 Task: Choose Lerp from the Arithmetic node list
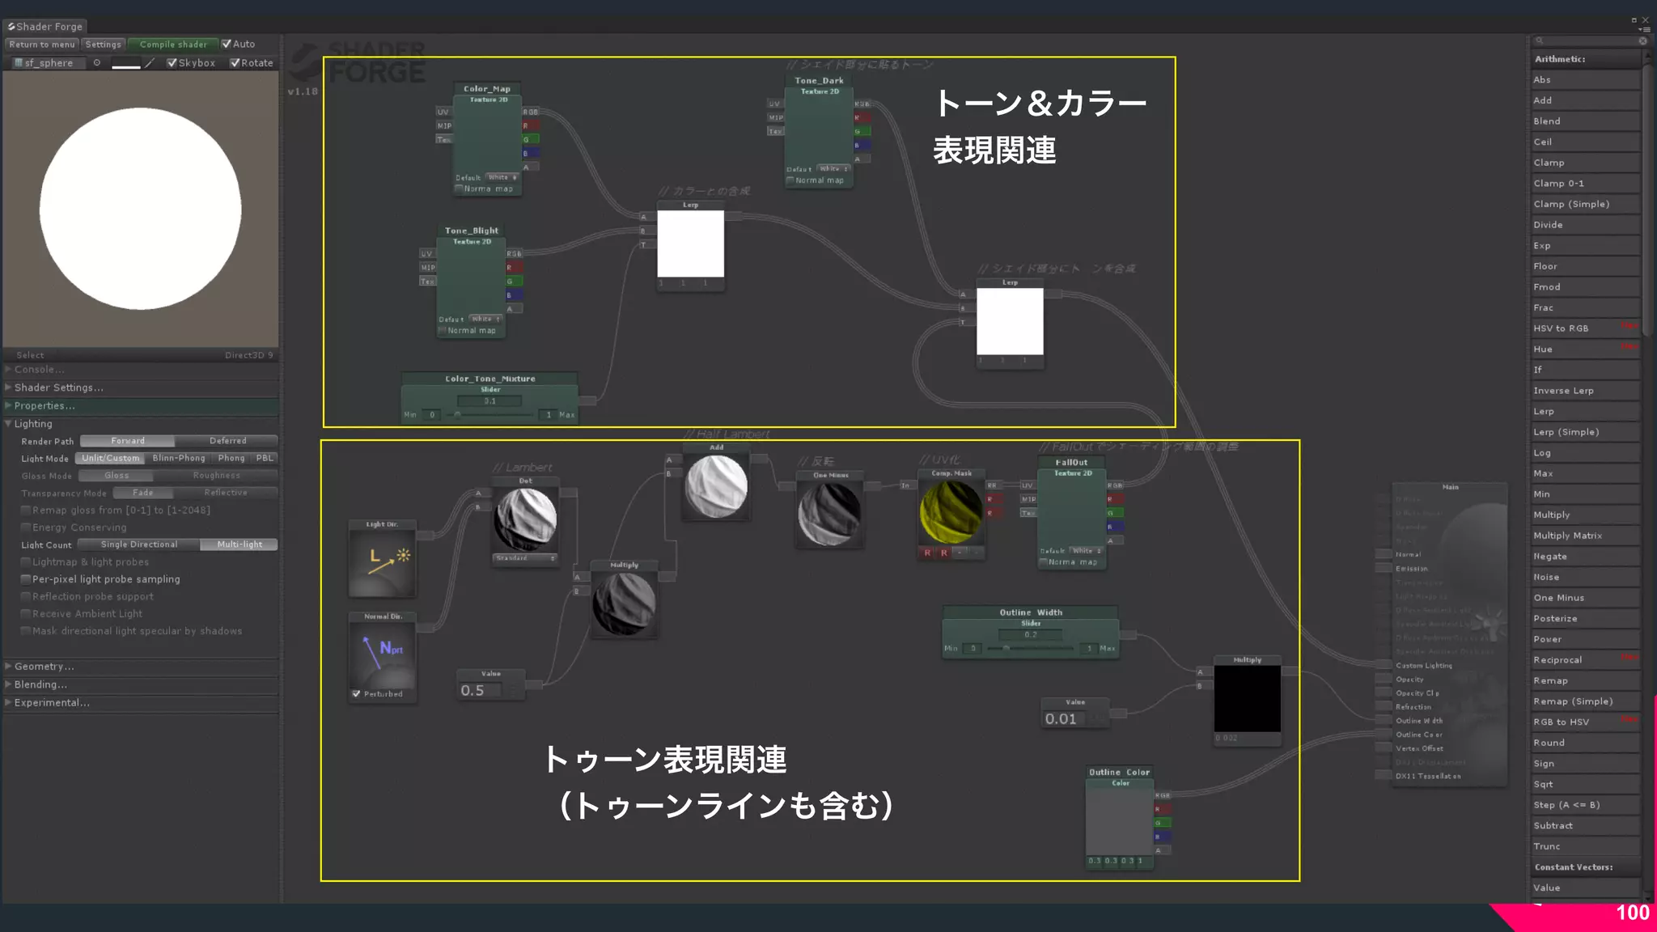1585,411
